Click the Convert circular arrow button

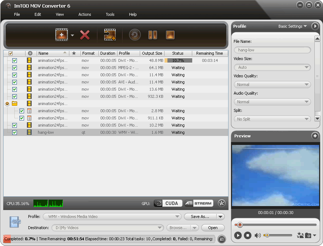[x=135, y=35]
